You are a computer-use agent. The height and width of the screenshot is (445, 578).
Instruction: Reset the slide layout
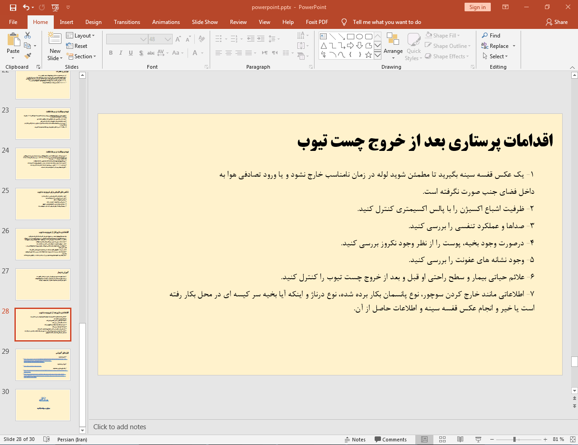77,46
